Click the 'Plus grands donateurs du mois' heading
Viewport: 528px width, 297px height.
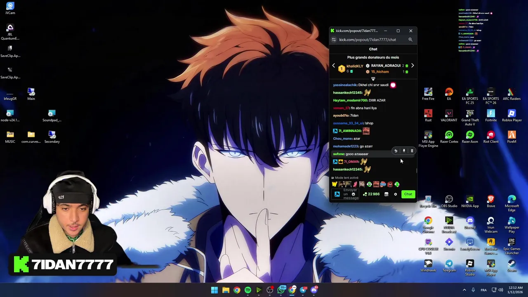tap(373, 57)
